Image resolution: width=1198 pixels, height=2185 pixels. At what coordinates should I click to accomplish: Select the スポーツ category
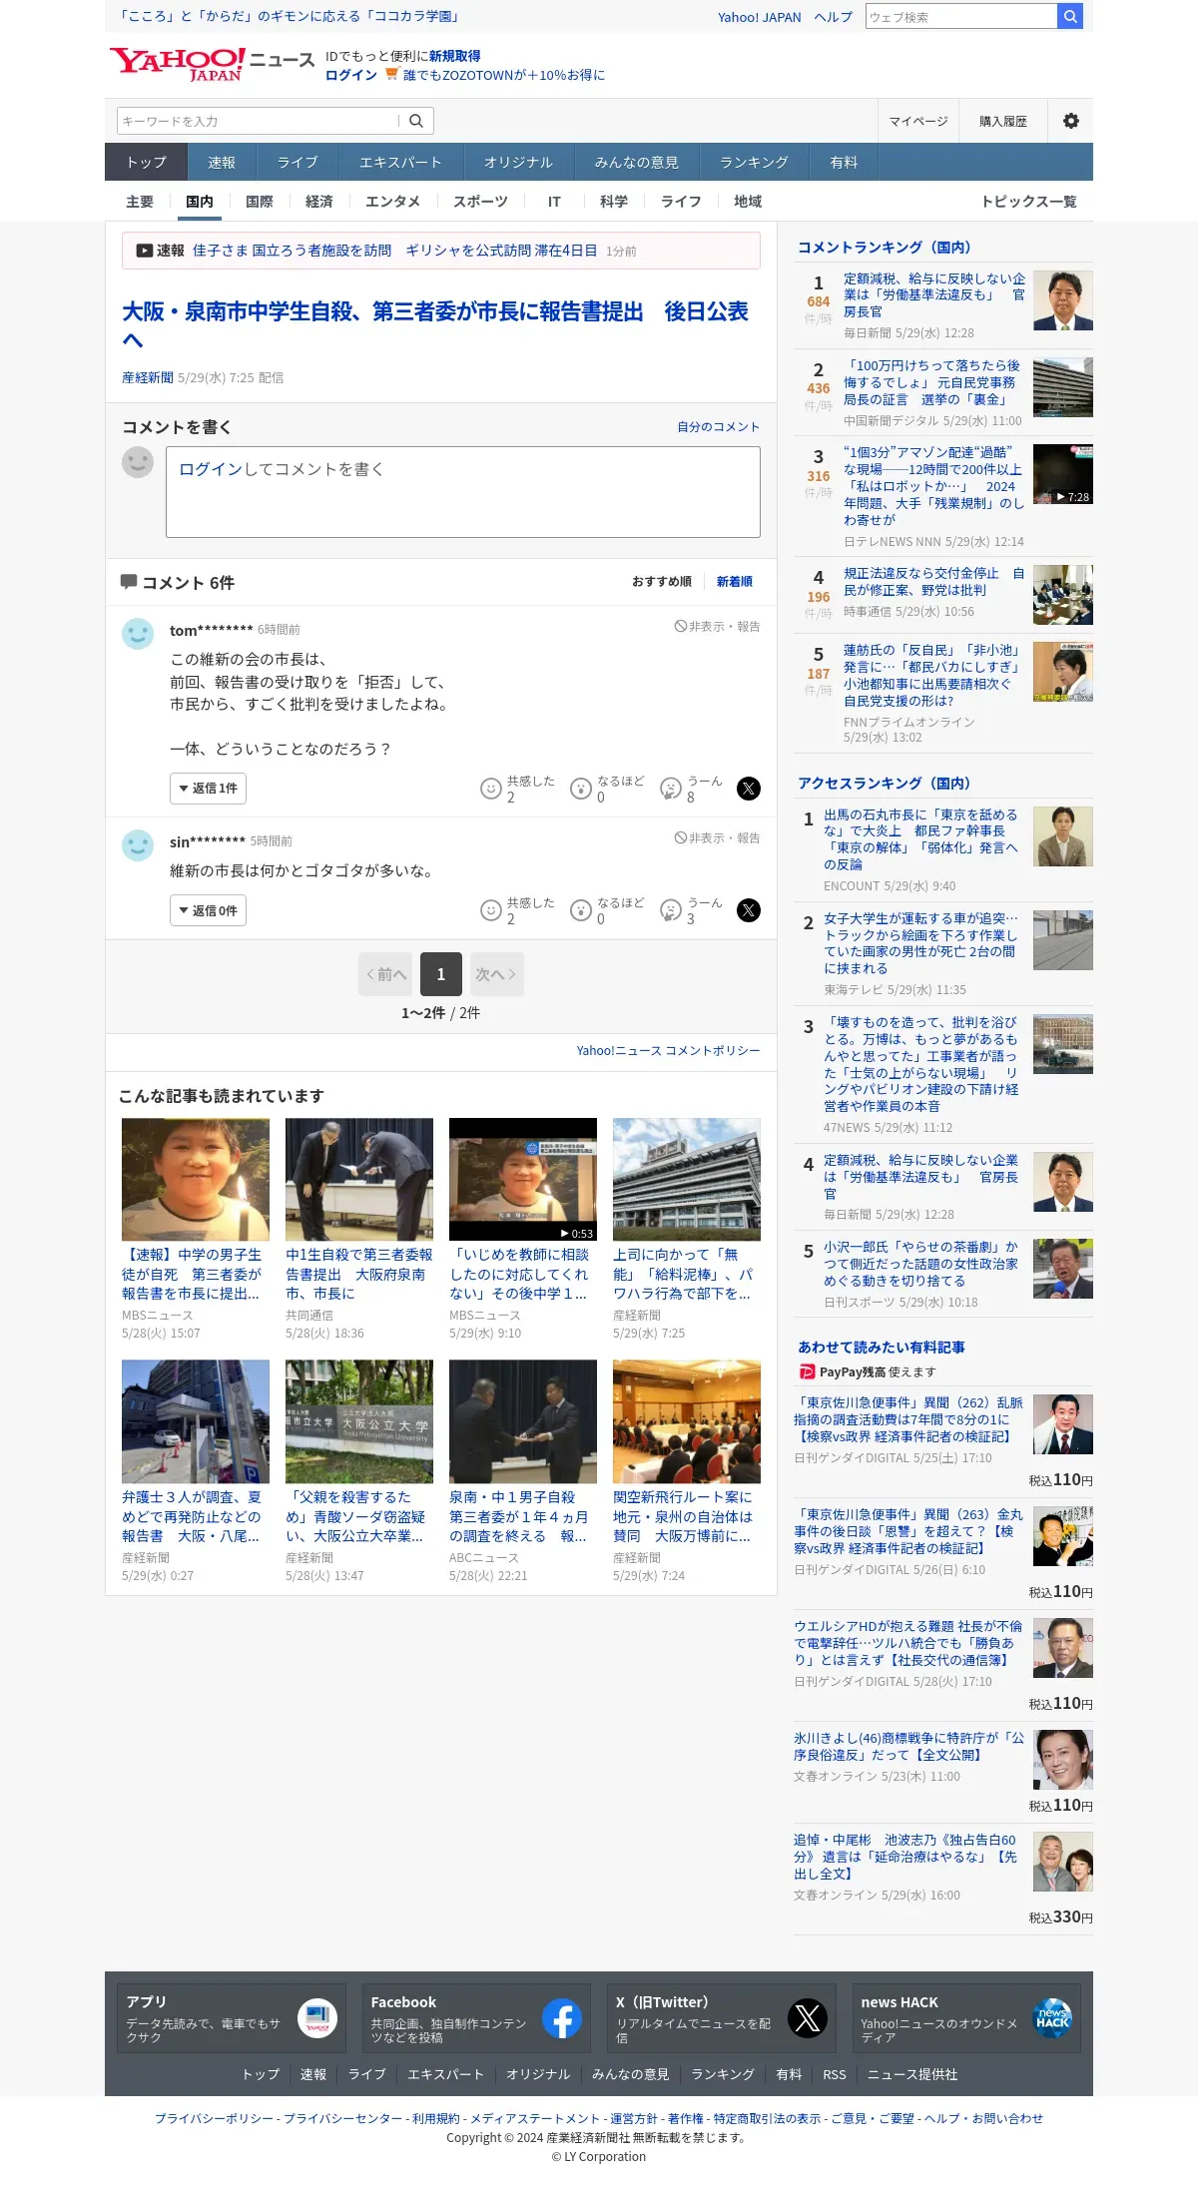480,202
